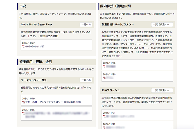The height and width of the screenshot is (129, 194).
Task: Open the GMD+2024/11/27 report link
Action: point(35,47)
